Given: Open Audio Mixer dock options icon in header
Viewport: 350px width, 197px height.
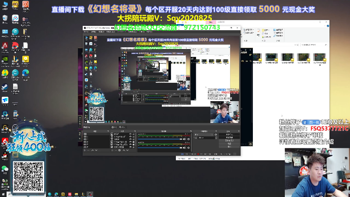Looking at the screenshot, I should [x=191, y=131].
